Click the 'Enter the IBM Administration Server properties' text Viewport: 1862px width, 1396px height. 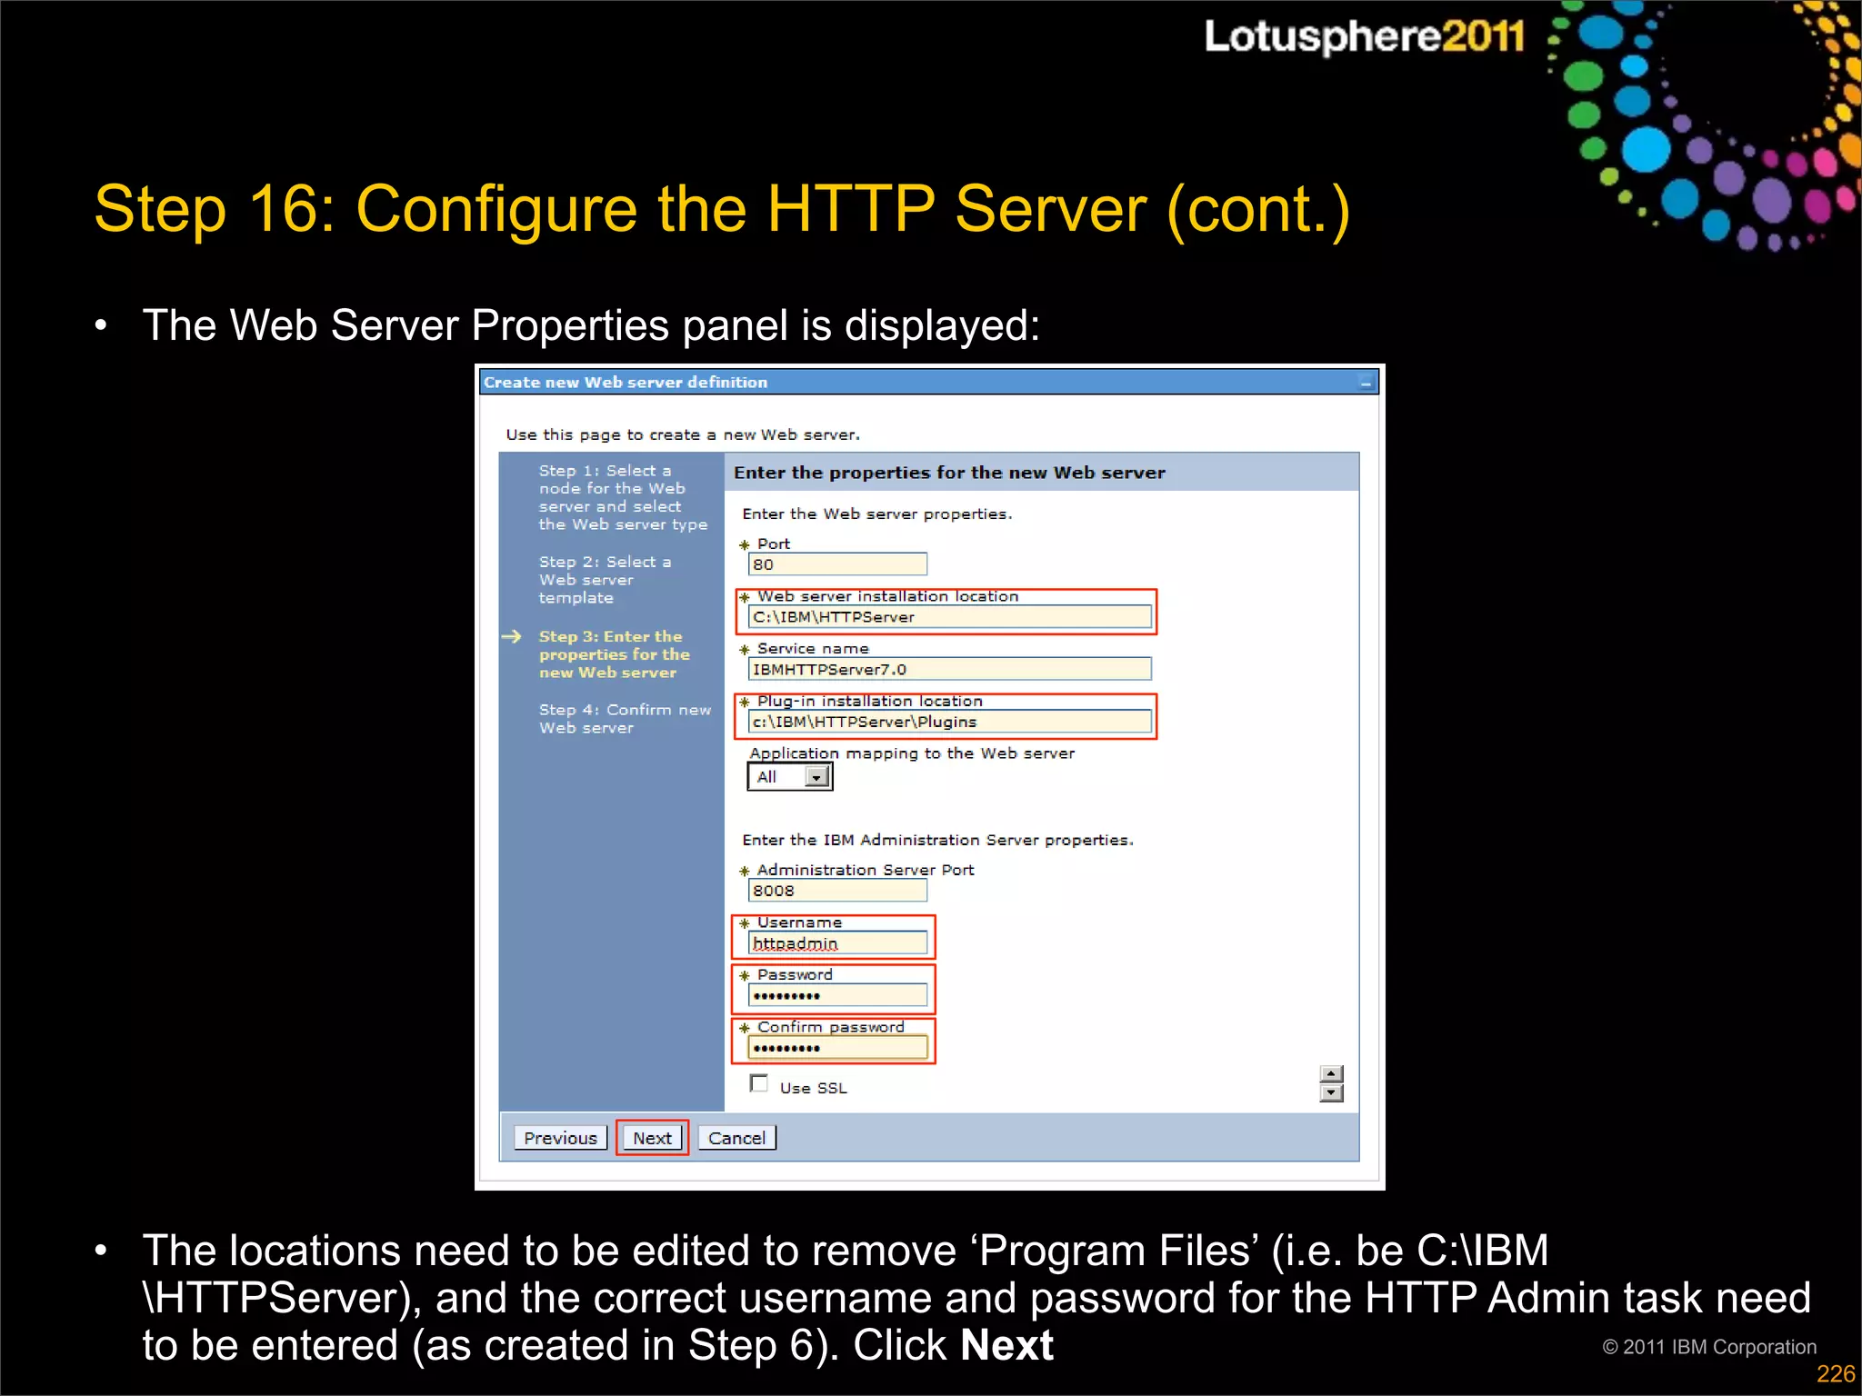937,841
